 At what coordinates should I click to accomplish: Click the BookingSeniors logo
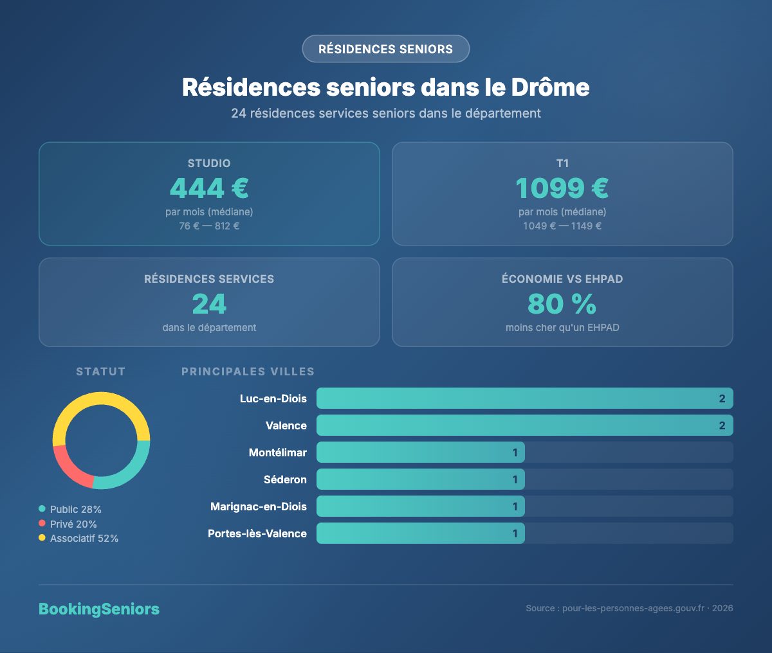pyautogui.click(x=99, y=609)
